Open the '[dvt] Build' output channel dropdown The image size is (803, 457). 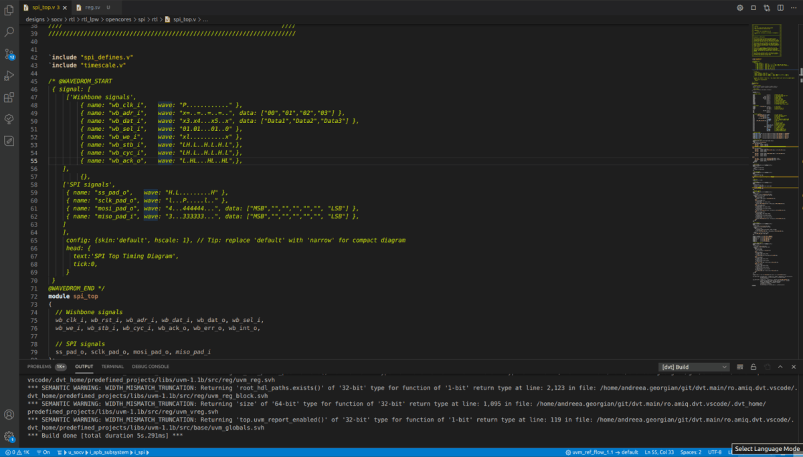click(x=693, y=367)
